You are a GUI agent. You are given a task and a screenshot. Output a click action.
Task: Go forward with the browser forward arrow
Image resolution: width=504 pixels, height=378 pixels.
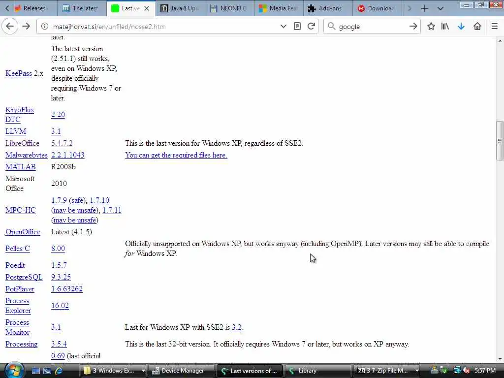click(26, 27)
